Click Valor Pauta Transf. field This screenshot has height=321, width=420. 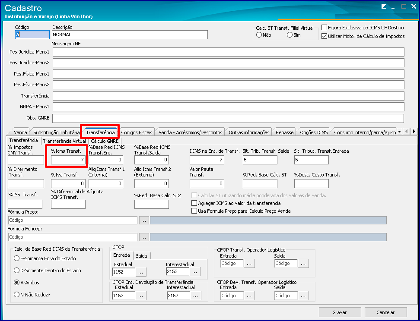pos(207,183)
